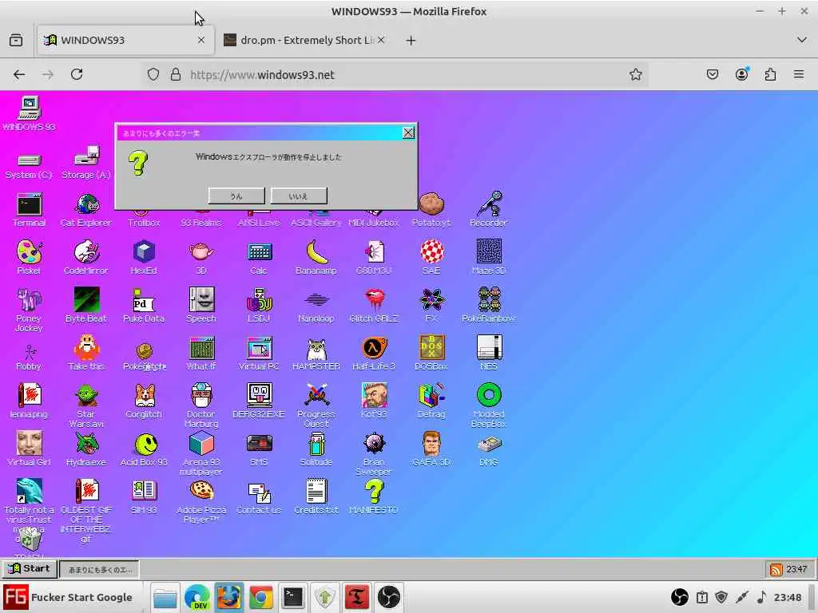The height and width of the screenshot is (613, 818).
Task: Expand the list all tabs dropdown
Action: [x=802, y=40]
